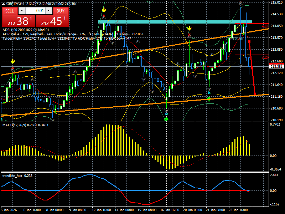
Task: Grab the middle square handle of red projection line
Action: click(252, 68)
